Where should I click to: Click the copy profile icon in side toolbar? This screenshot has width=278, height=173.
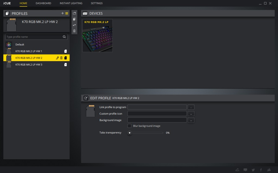[x=74, y=19]
